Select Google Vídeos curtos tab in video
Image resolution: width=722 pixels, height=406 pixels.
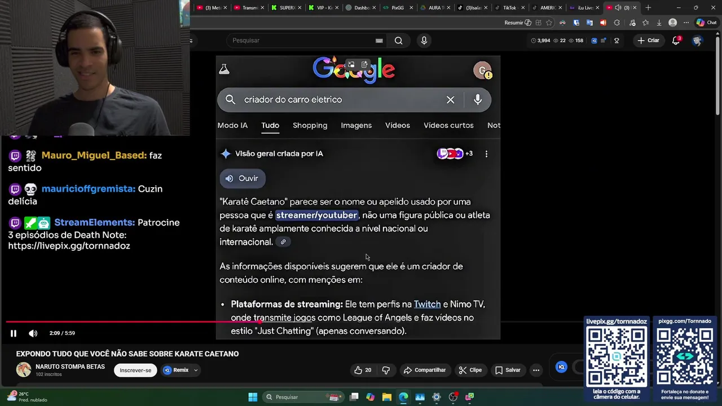[448, 125]
